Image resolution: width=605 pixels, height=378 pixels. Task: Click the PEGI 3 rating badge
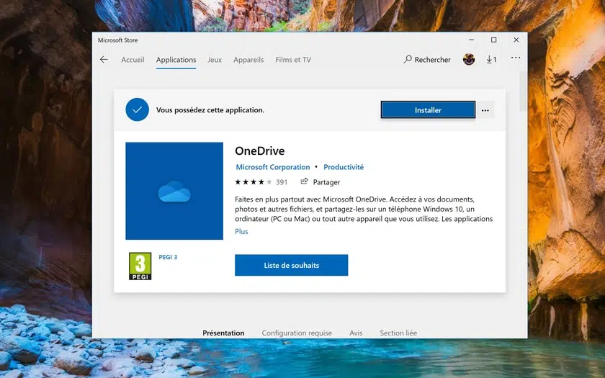click(x=140, y=266)
